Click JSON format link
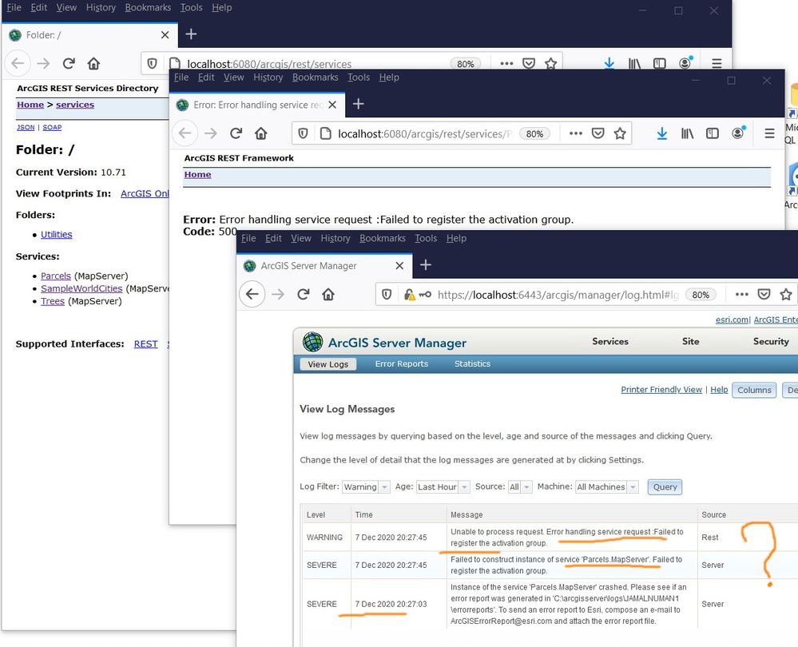 click(x=26, y=127)
